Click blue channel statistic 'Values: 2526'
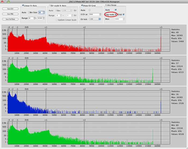Screen dimensions: 188x149 point(178,103)
